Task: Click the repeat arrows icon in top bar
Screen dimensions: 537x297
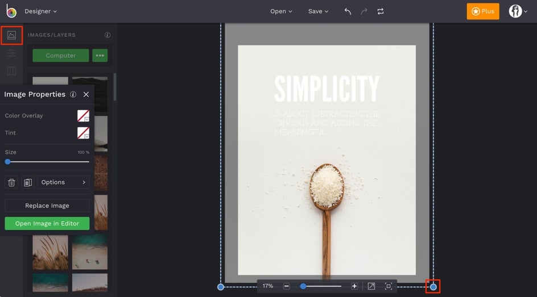Action: pos(381,11)
